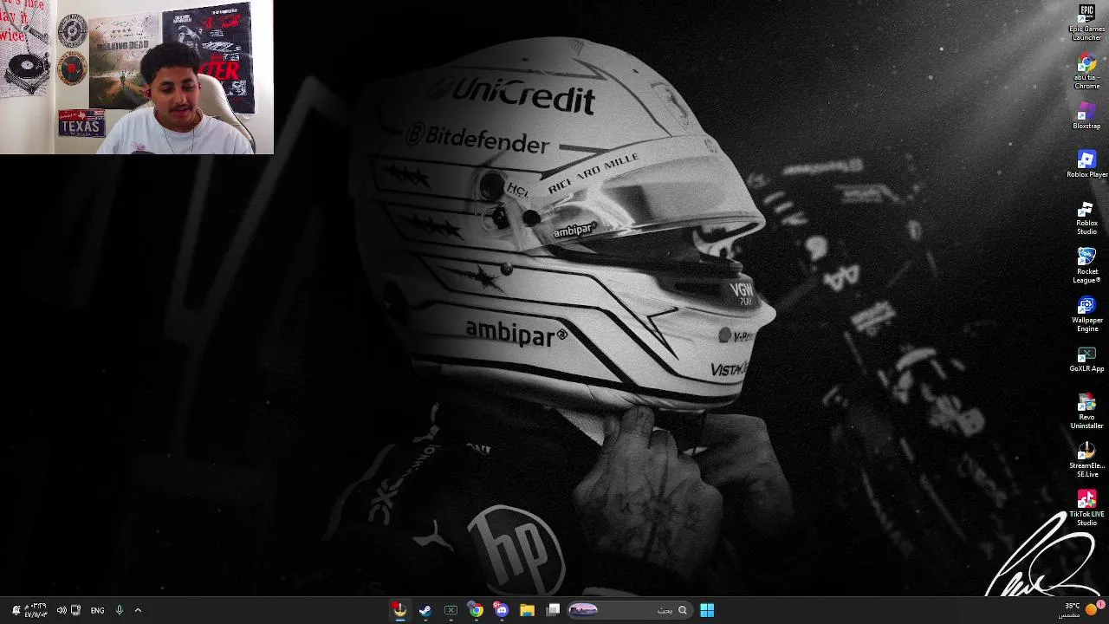Open the Windows Start menu
This screenshot has width=1109, height=624.
click(x=707, y=610)
